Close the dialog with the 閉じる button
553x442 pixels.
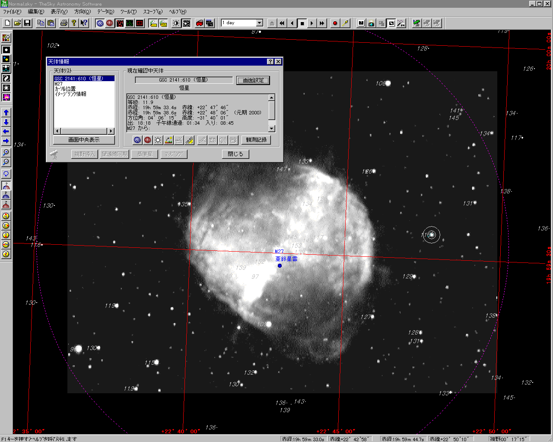(235, 154)
